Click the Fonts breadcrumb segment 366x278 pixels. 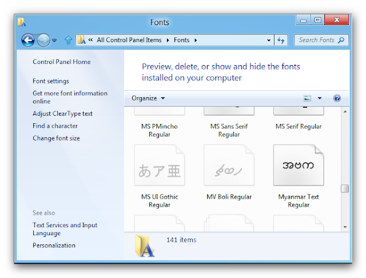[181, 40]
